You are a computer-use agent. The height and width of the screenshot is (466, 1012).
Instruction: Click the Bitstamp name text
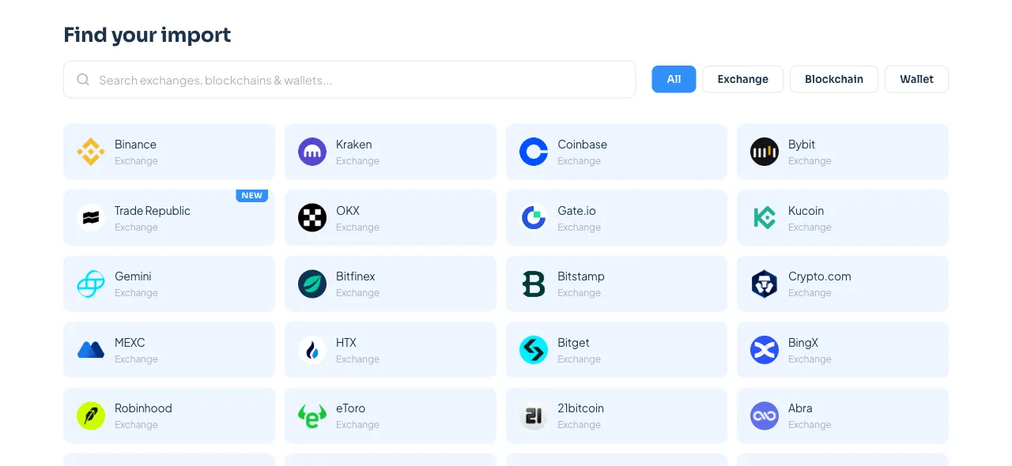tap(581, 276)
